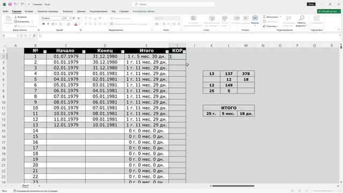Switch to the Рецензирование tab
Image resolution: width=343 pixels, height=193 pixels.
[x=99, y=11]
